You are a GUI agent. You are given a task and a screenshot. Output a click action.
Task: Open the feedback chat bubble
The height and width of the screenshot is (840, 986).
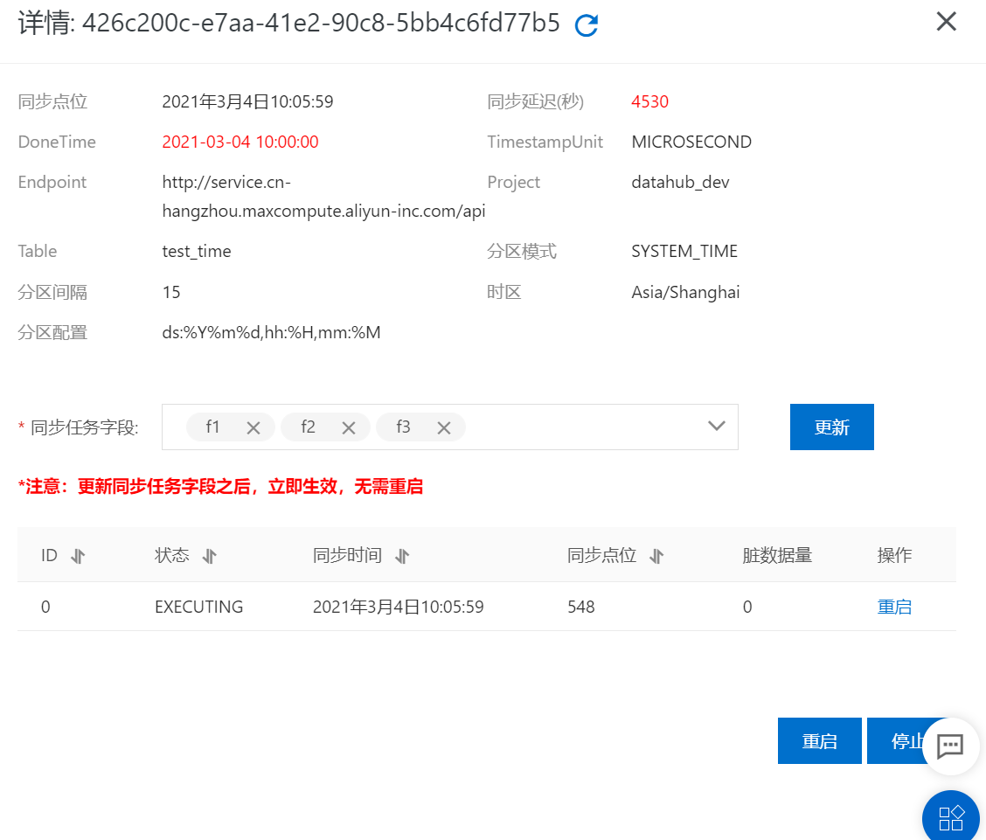[x=950, y=746]
